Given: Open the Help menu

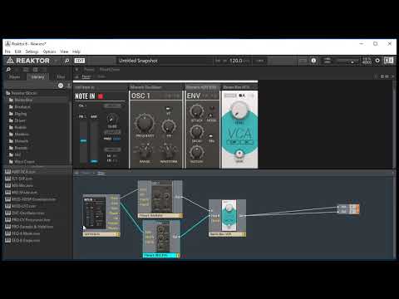Looking at the screenshot, I should [x=76, y=51].
